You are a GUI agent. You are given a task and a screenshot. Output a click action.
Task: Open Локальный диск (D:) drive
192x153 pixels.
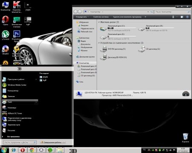click(x=156, y=28)
